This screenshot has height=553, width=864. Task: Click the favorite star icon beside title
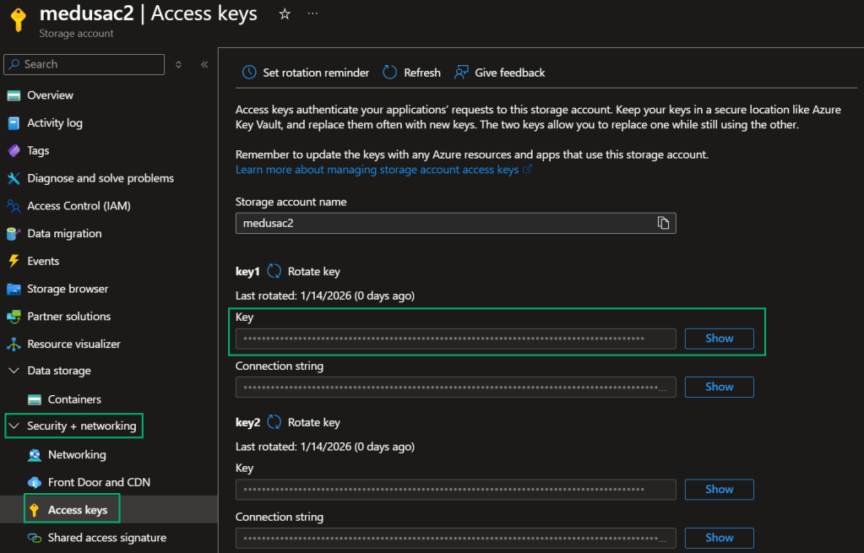click(285, 14)
